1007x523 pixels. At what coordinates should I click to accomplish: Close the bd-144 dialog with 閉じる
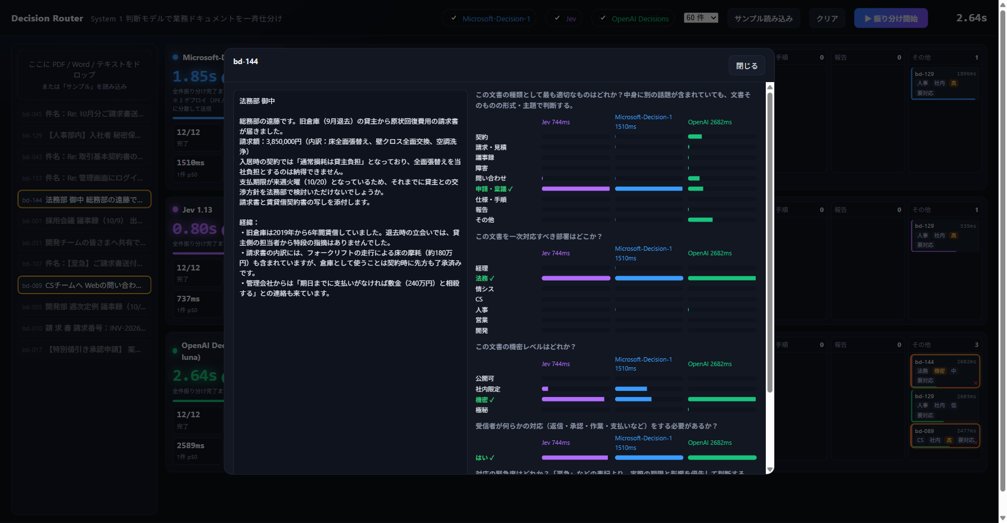747,66
